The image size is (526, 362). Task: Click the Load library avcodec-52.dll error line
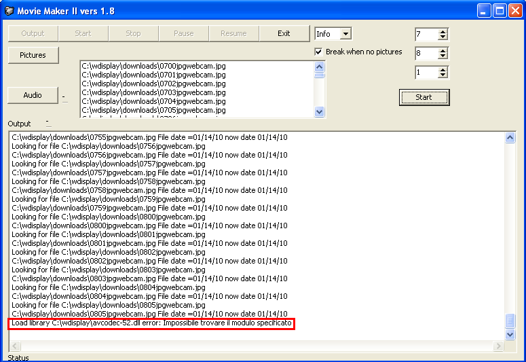(x=151, y=323)
